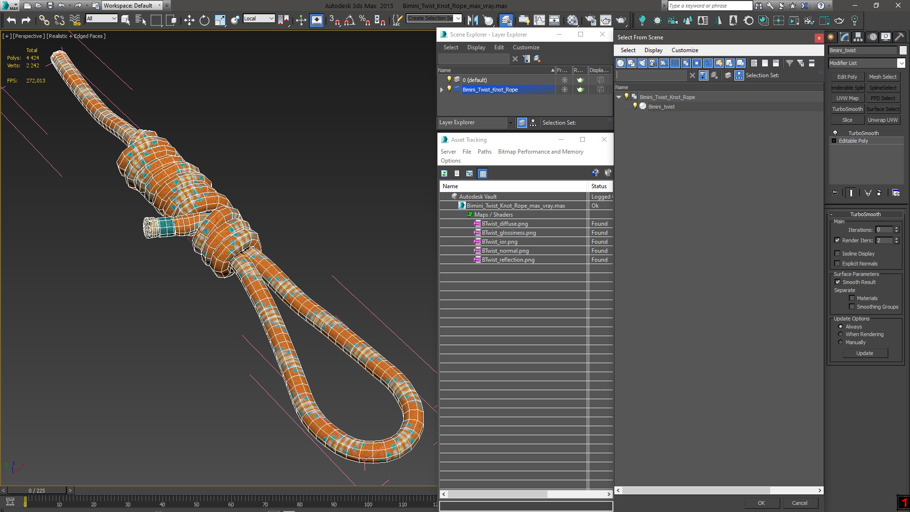This screenshot has height=512, width=910.
Task: Select the Select and Link tool
Action: click(44, 20)
